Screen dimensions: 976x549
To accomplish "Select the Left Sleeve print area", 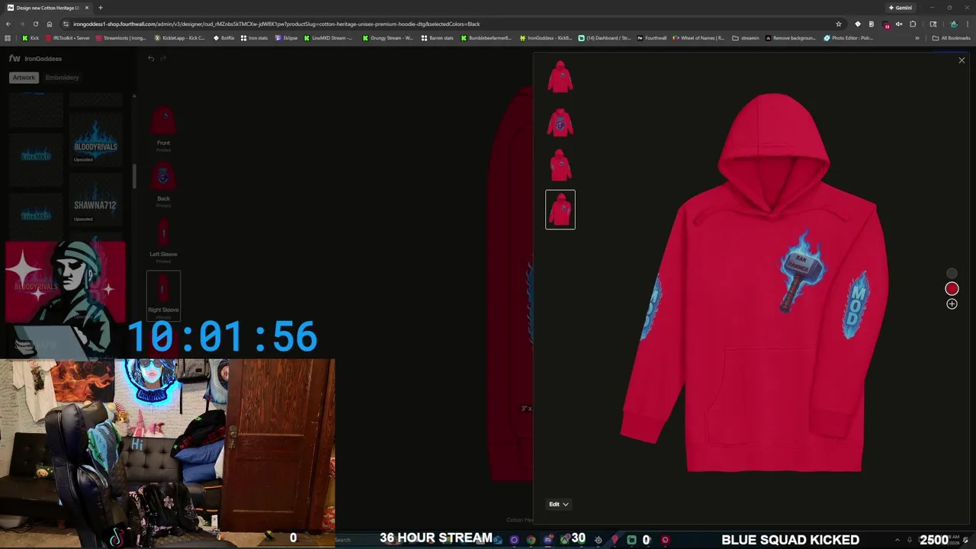I will 163,238.
